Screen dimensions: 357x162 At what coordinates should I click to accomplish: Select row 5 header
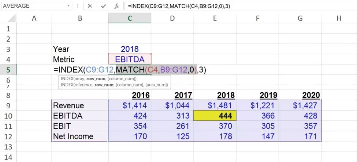tap(8, 70)
